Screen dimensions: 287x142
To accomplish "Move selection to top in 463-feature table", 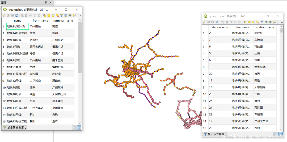I will (266, 22).
